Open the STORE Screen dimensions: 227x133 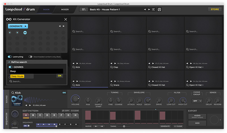(x=215, y=9)
